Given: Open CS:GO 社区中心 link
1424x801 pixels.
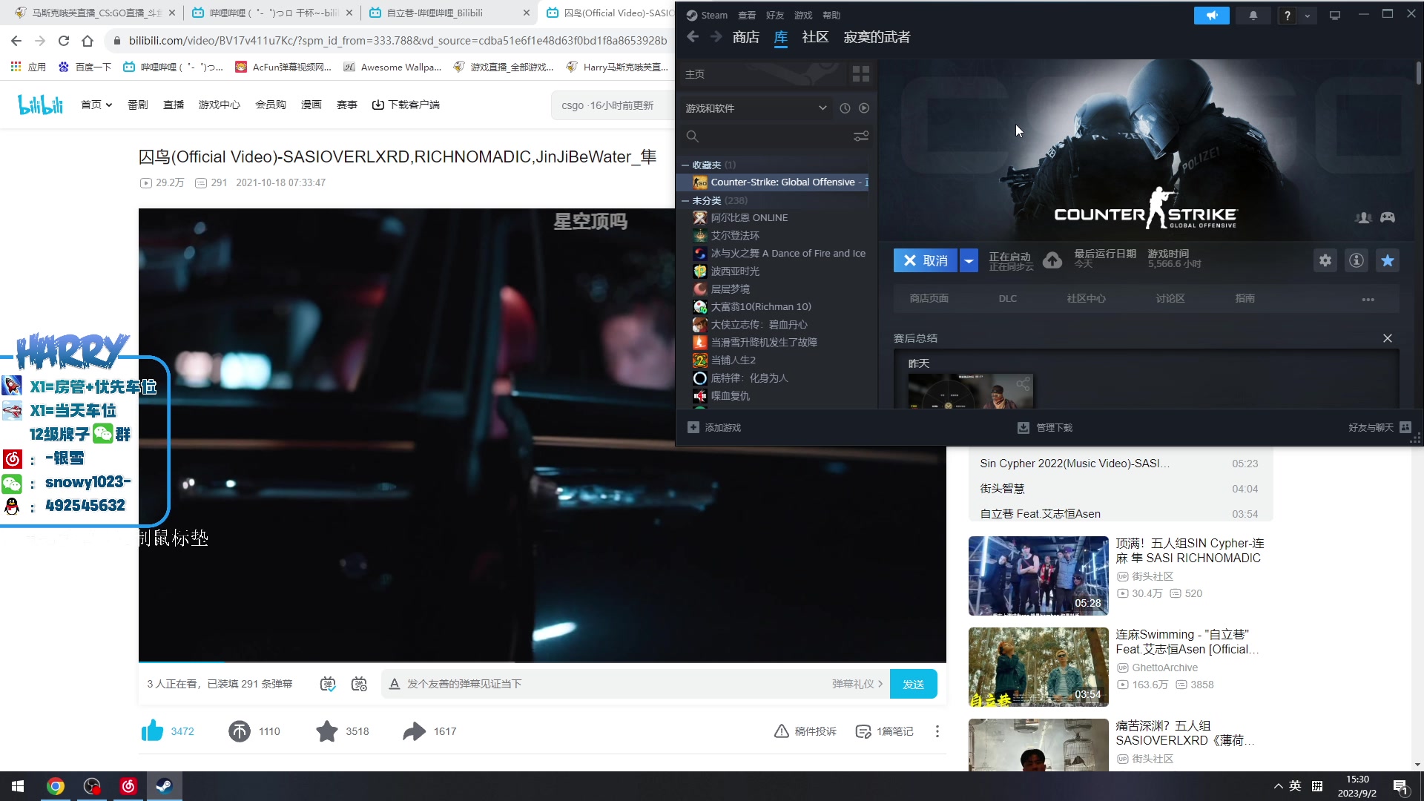Looking at the screenshot, I should 1086,299.
